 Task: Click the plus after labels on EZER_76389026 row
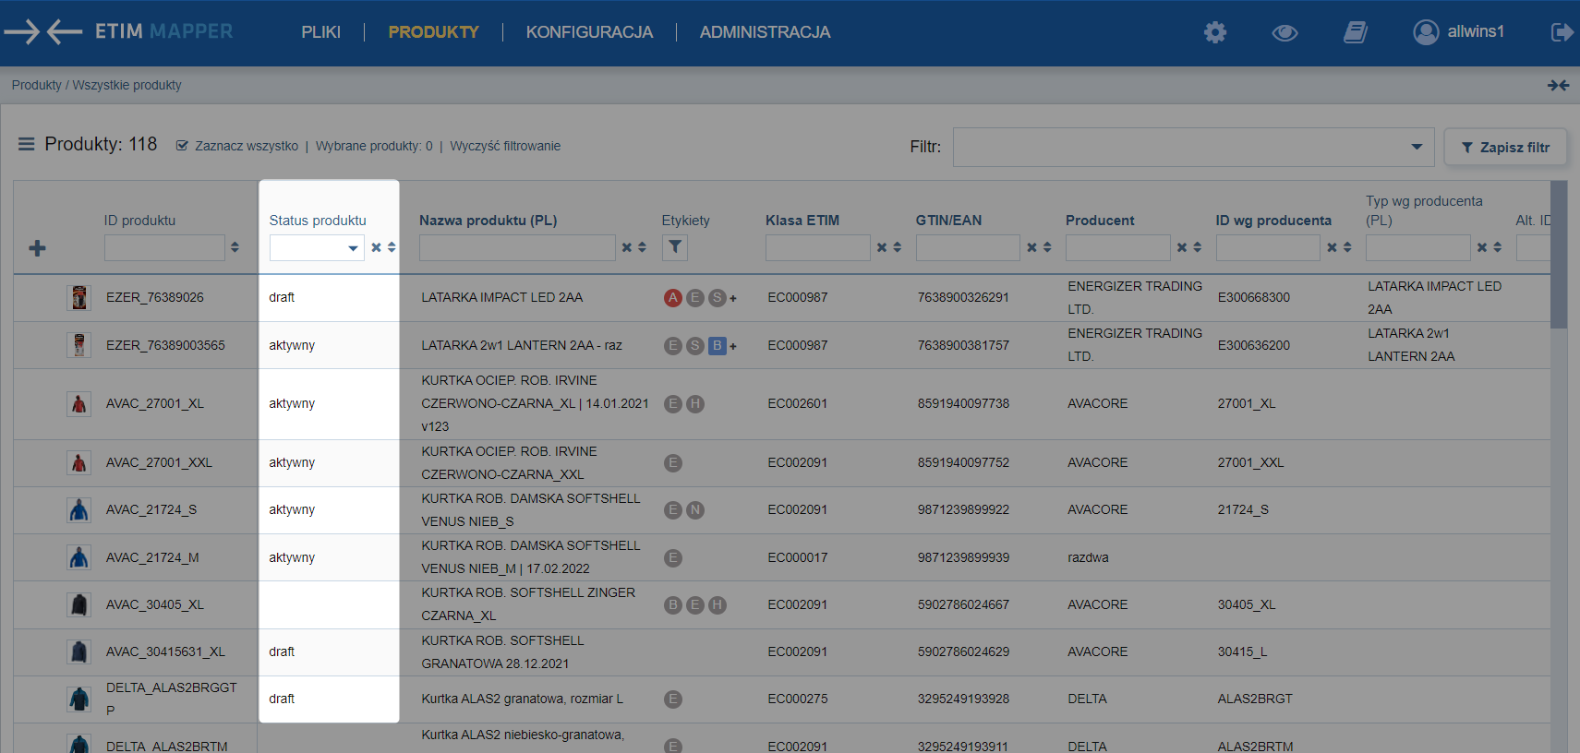pyautogui.click(x=733, y=298)
